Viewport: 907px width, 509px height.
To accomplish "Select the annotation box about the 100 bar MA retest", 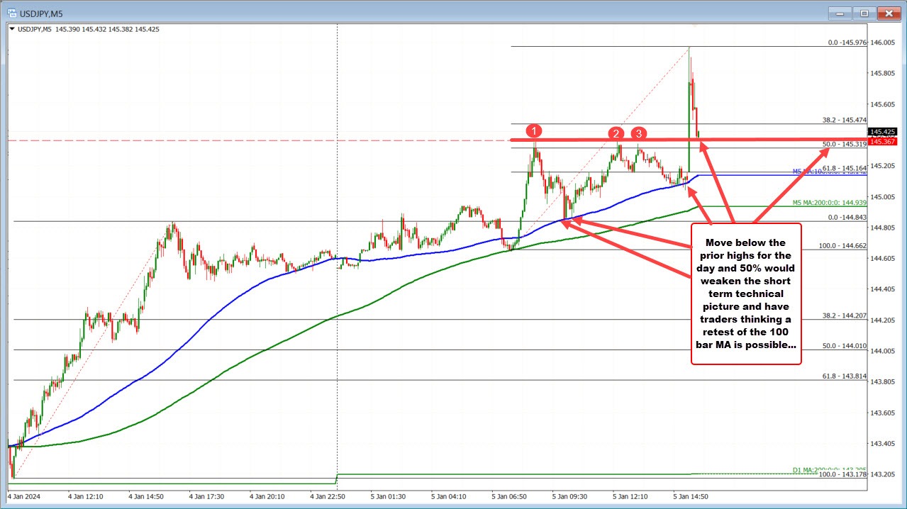I will 745,293.
